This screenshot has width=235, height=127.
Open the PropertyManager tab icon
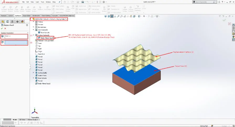8,22
